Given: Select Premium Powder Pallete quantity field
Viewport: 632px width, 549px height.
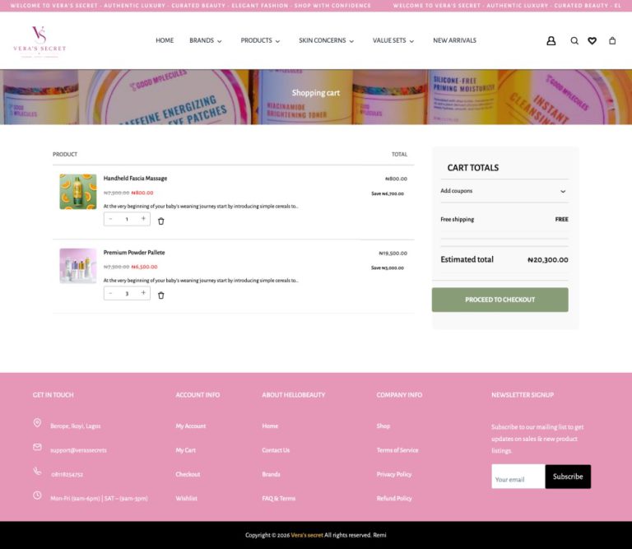Looking at the screenshot, I should coord(127,293).
